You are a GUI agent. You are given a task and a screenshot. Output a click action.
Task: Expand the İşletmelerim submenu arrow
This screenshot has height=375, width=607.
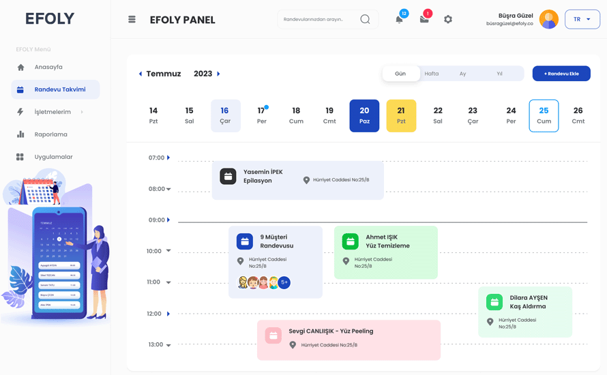[82, 112]
